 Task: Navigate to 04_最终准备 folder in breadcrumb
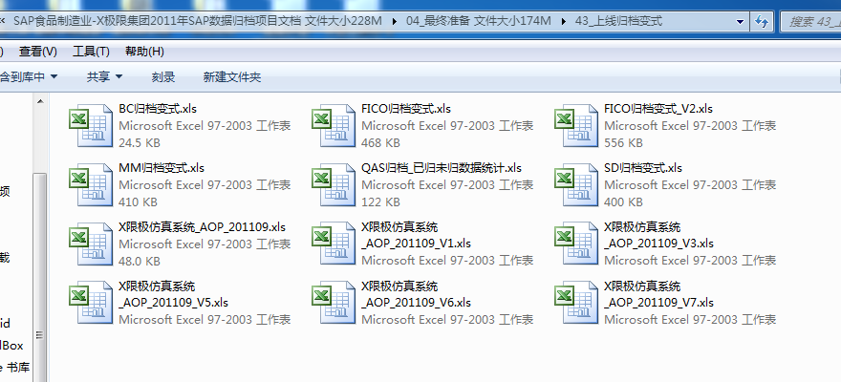coord(479,21)
